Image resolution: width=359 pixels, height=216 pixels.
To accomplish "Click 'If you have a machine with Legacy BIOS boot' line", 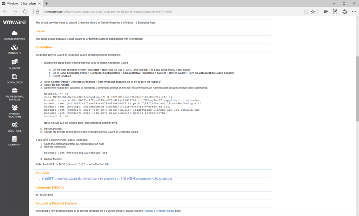I will (x=62, y=140).
